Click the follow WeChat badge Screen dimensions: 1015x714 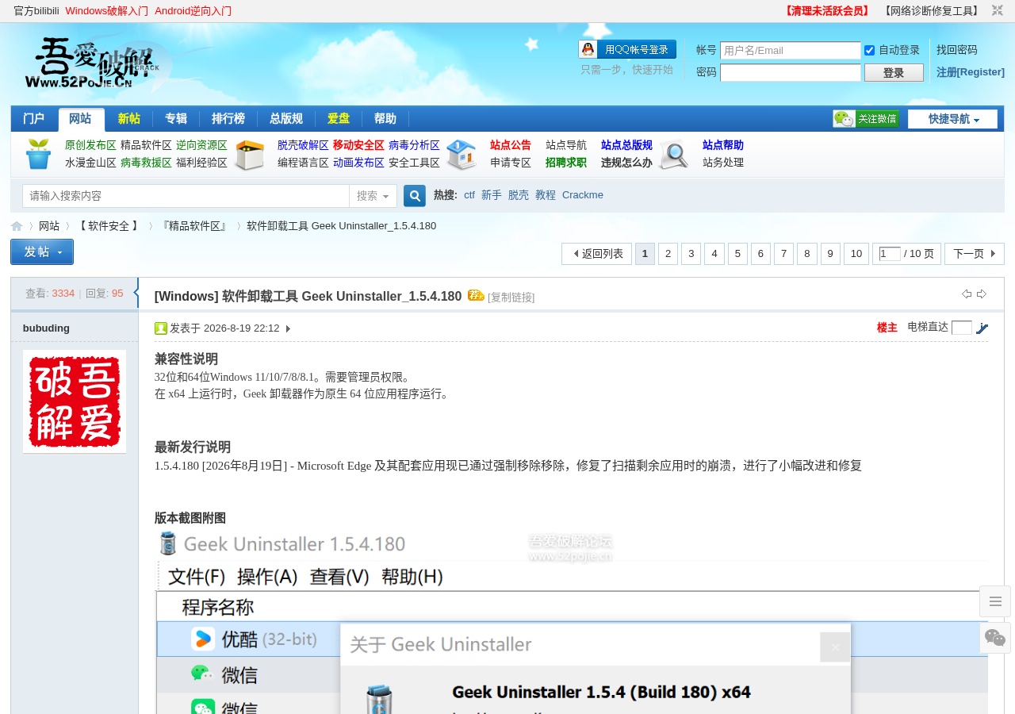[x=866, y=119]
